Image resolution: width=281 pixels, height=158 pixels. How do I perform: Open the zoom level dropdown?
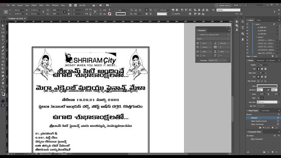88,5
